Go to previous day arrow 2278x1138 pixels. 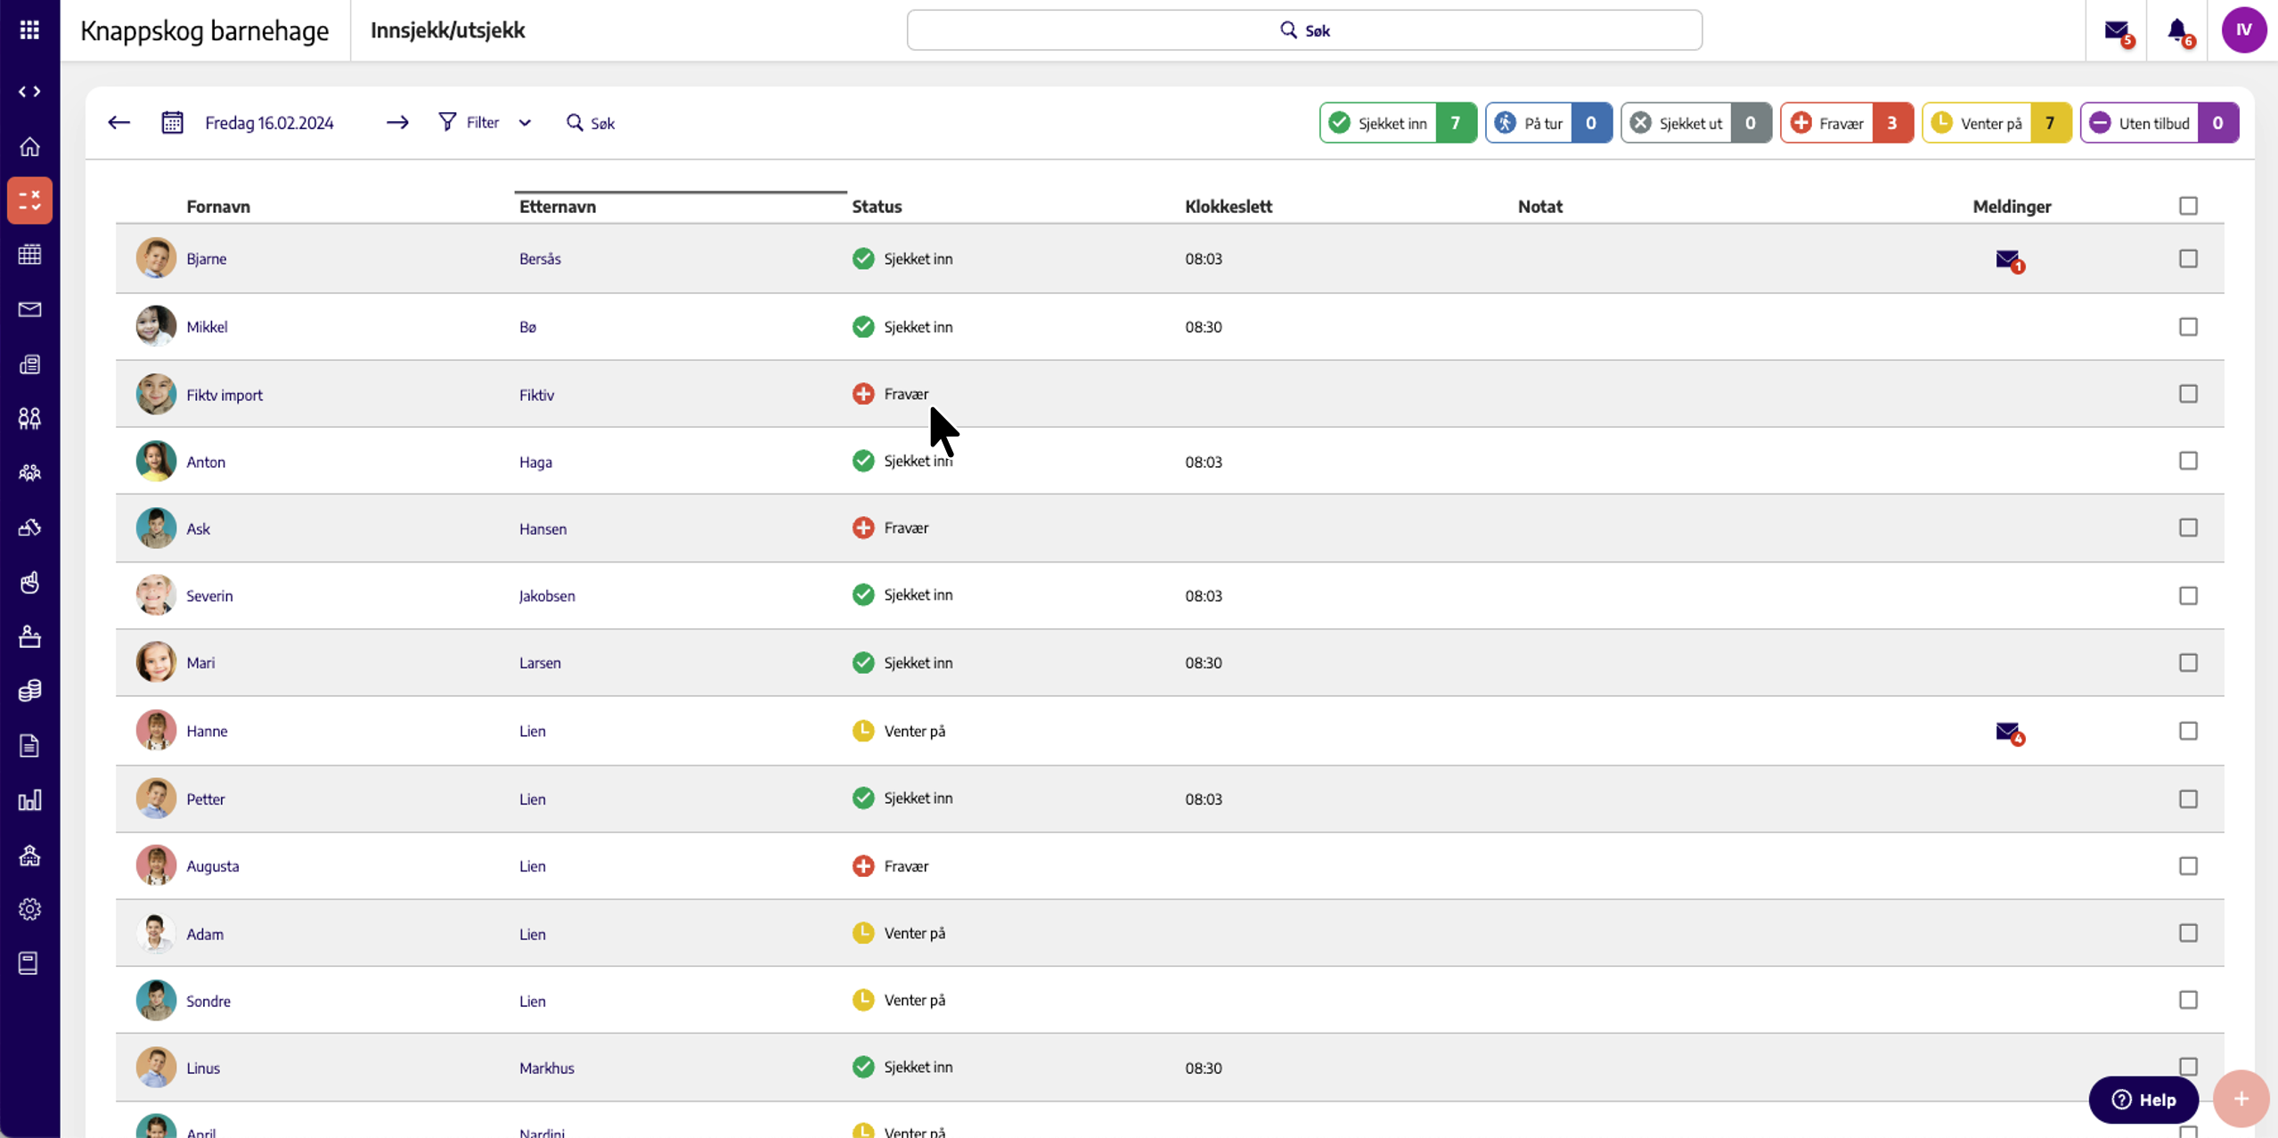pos(118,123)
